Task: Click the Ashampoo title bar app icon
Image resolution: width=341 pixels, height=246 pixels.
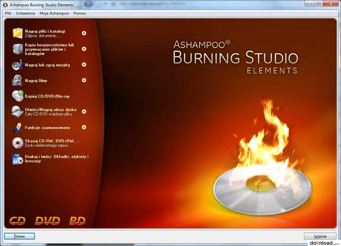Action: [5, 5]
